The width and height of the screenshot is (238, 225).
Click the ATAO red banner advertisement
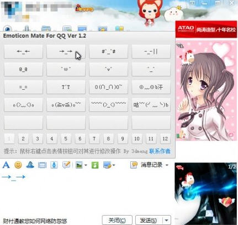206,29
